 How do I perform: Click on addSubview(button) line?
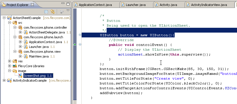click(x=121, y=93)
